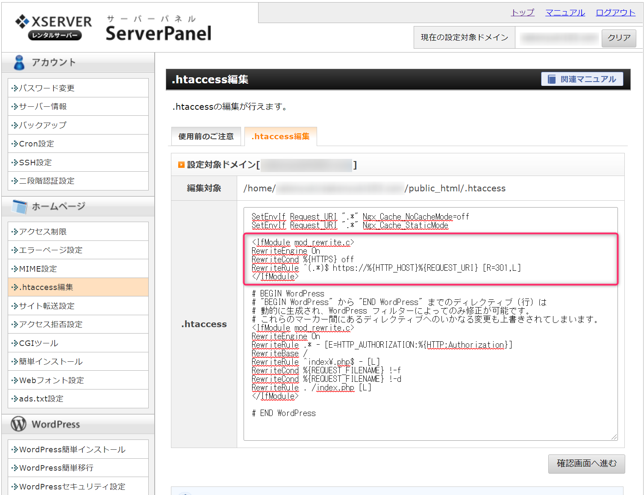Open Cron設定 from the account menu
The height and width of the screenshot is (495, 644).
click(x=36, y=144)
